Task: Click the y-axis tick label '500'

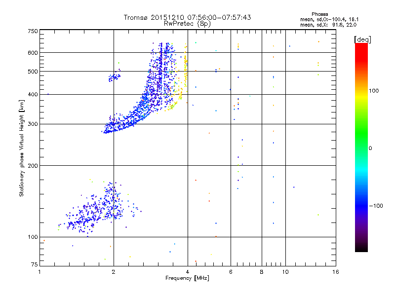Action: click(33, 72)
